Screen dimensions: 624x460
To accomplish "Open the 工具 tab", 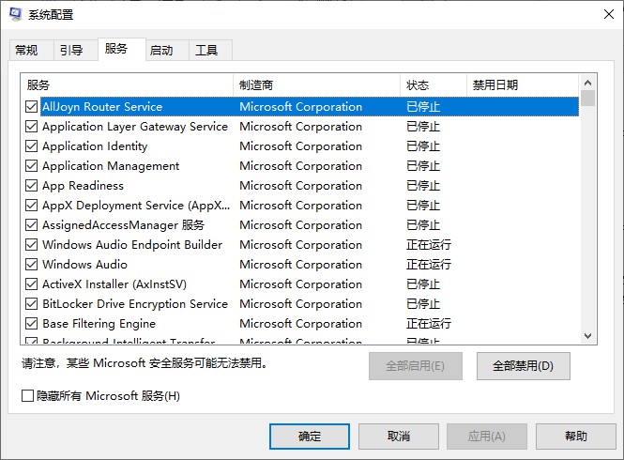I will click(206, 51).
